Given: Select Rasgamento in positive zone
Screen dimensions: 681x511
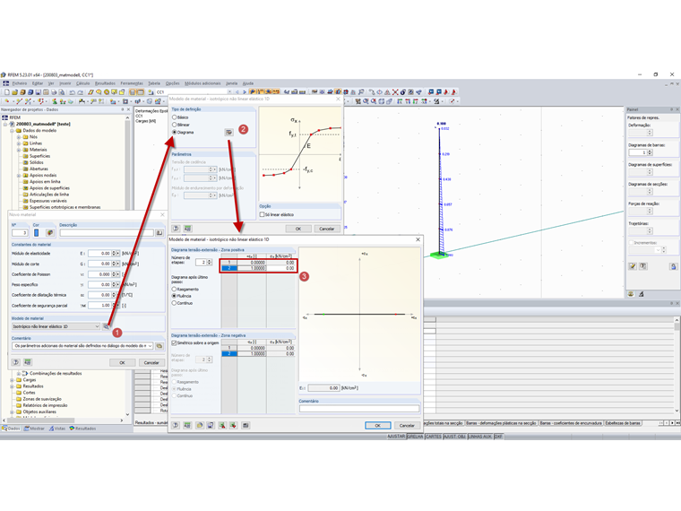Looking at the screenshot, I should [174, 289].
